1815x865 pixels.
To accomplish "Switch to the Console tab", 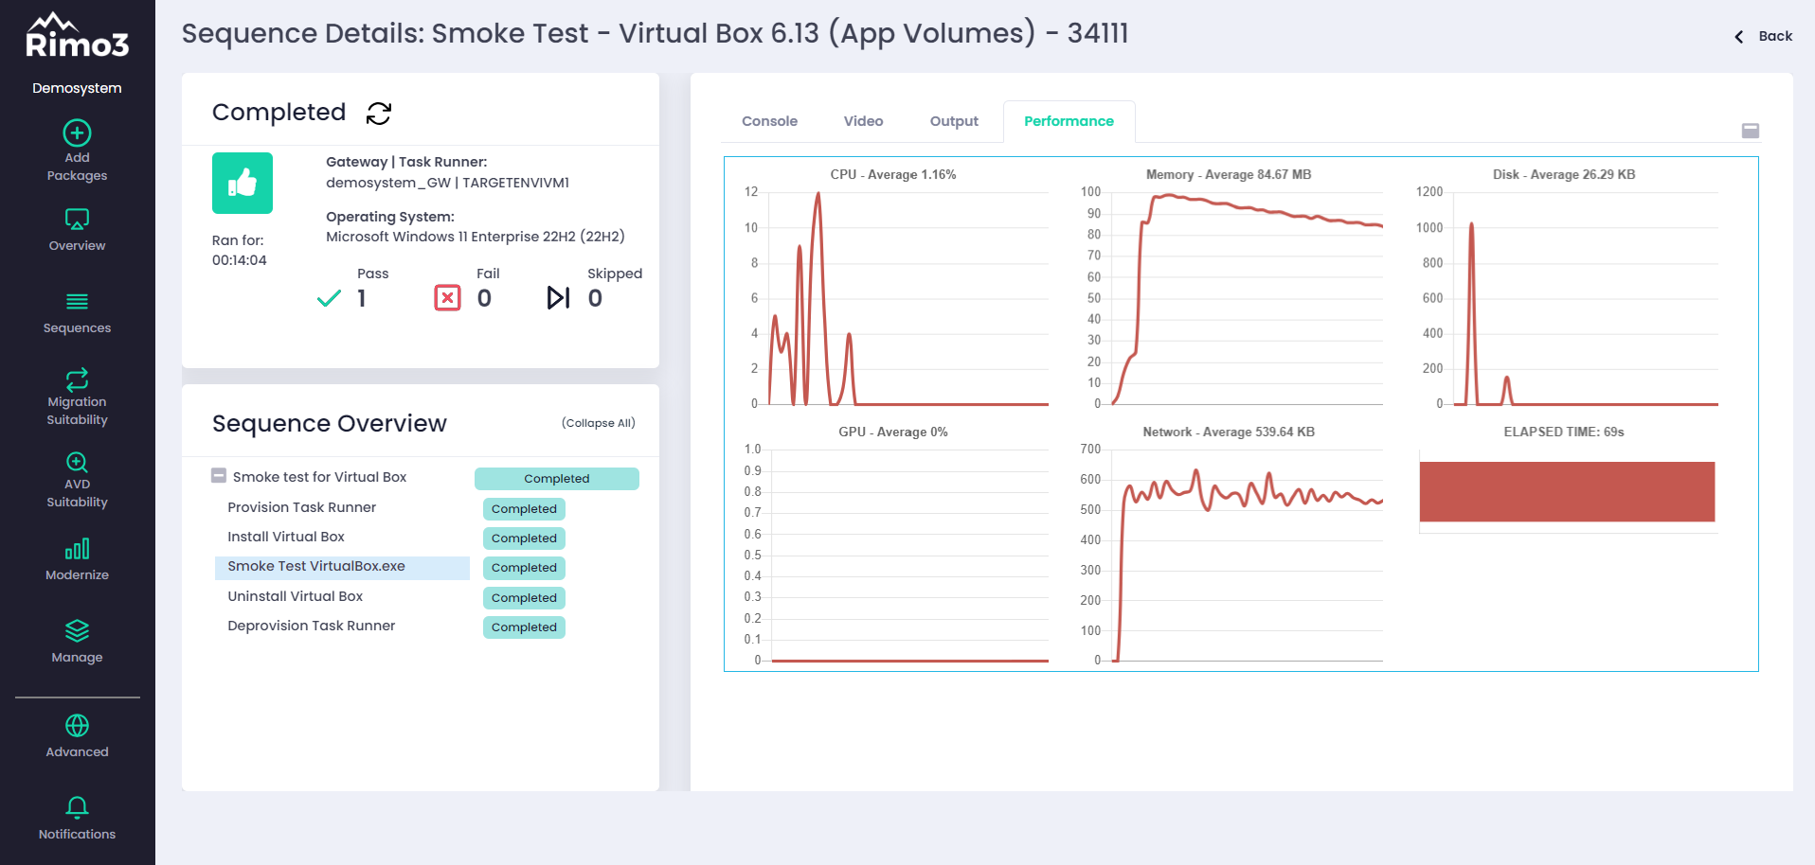I will pos(769,121).
